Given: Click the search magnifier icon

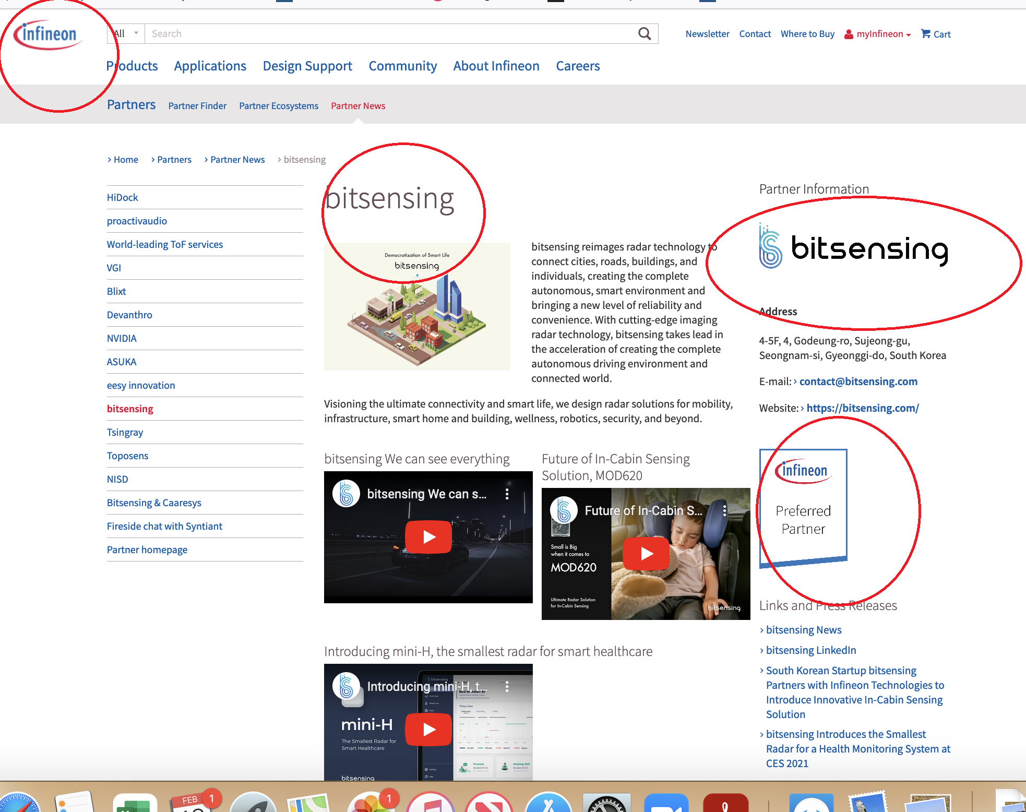Looking at the screenshot, I should [645, 34].
